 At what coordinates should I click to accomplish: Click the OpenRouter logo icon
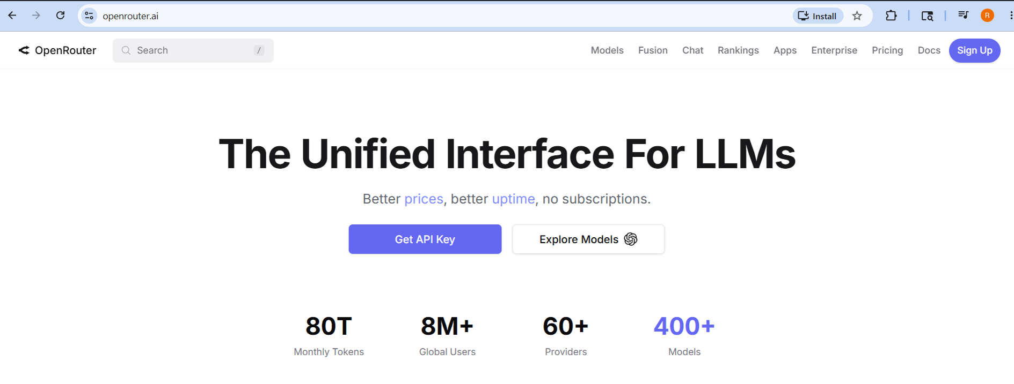click(x=24, y=50)
